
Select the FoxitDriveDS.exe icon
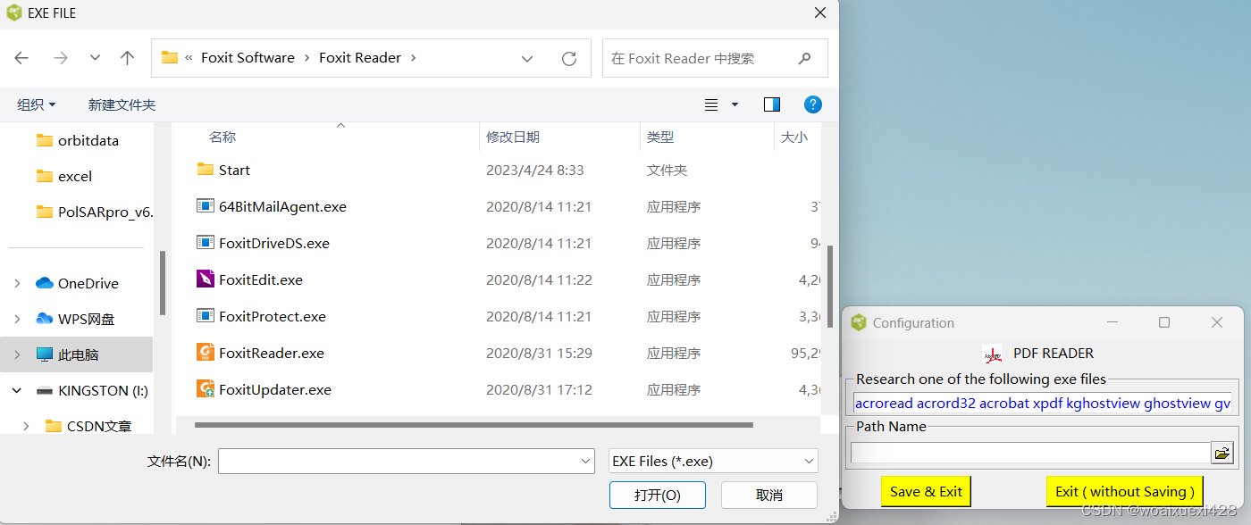pyautogui.click(x=206, y=242)
